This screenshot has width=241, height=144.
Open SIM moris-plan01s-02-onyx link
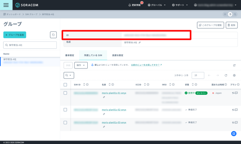point(114,110)
